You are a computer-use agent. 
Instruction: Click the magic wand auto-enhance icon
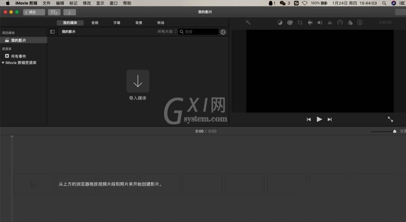[248, 22]
